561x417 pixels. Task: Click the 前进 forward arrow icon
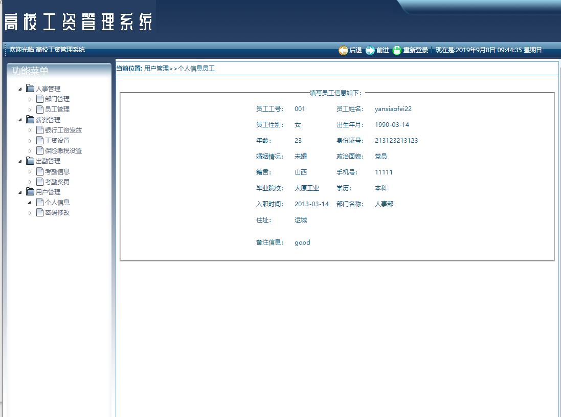(369, 50)
